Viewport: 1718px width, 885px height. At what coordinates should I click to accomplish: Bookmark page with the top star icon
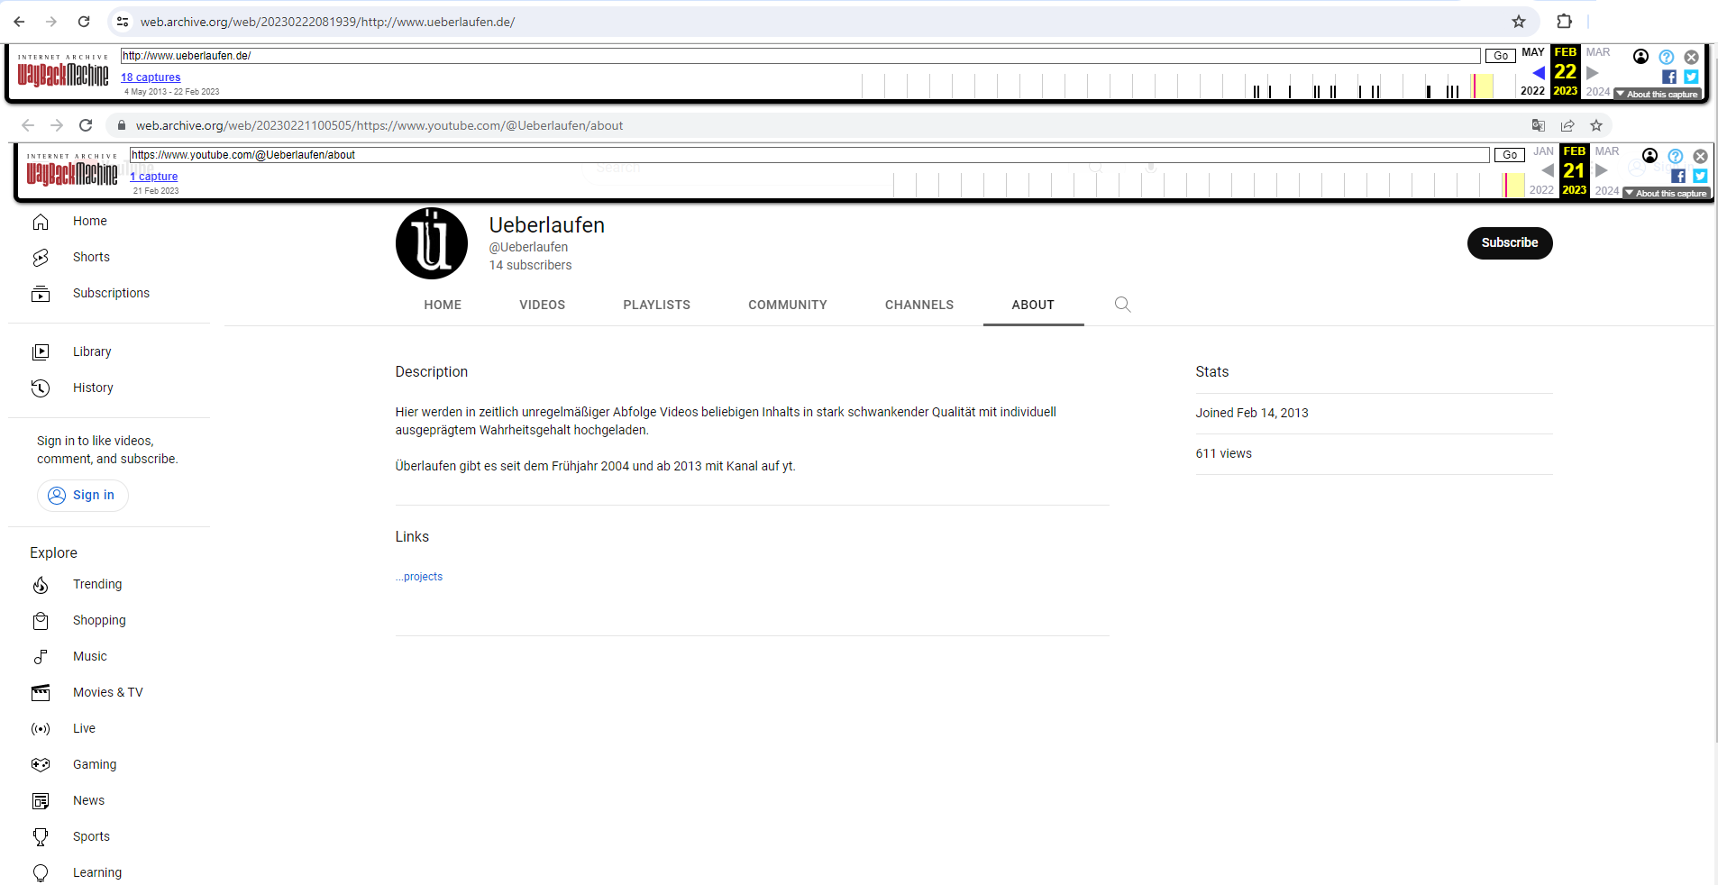click(x=1519, y=22)
